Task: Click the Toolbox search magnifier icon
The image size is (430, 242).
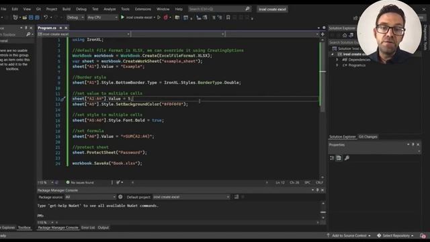Action: point(28,34)
